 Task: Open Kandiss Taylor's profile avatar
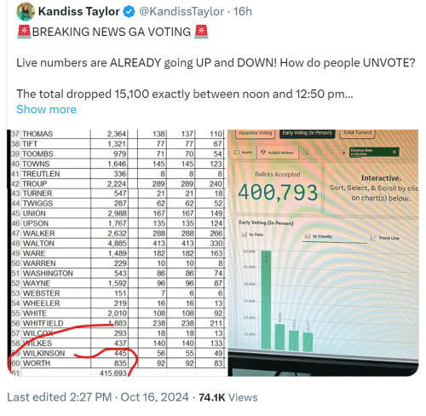(x=26, y=11)
